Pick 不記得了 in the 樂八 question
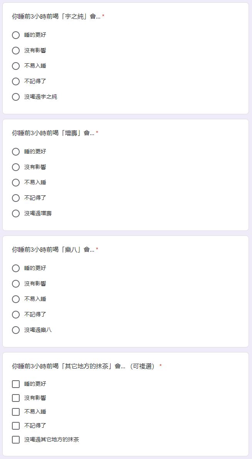This screenshot has height=459, width=252. coord(16,315)
